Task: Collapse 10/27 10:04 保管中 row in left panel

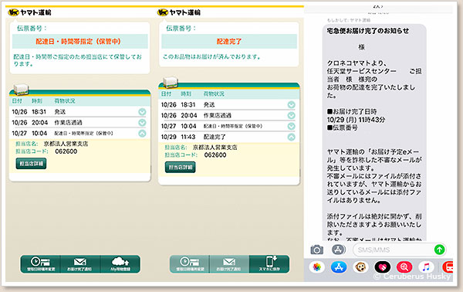Action: coord(142,134)
